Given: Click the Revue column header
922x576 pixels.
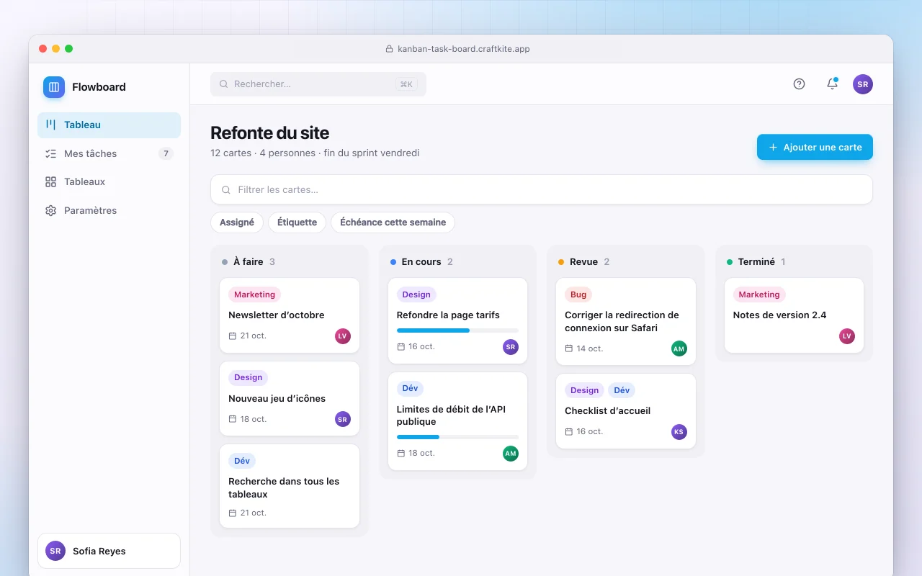Looking at the screenshot, I should point(583,262).
